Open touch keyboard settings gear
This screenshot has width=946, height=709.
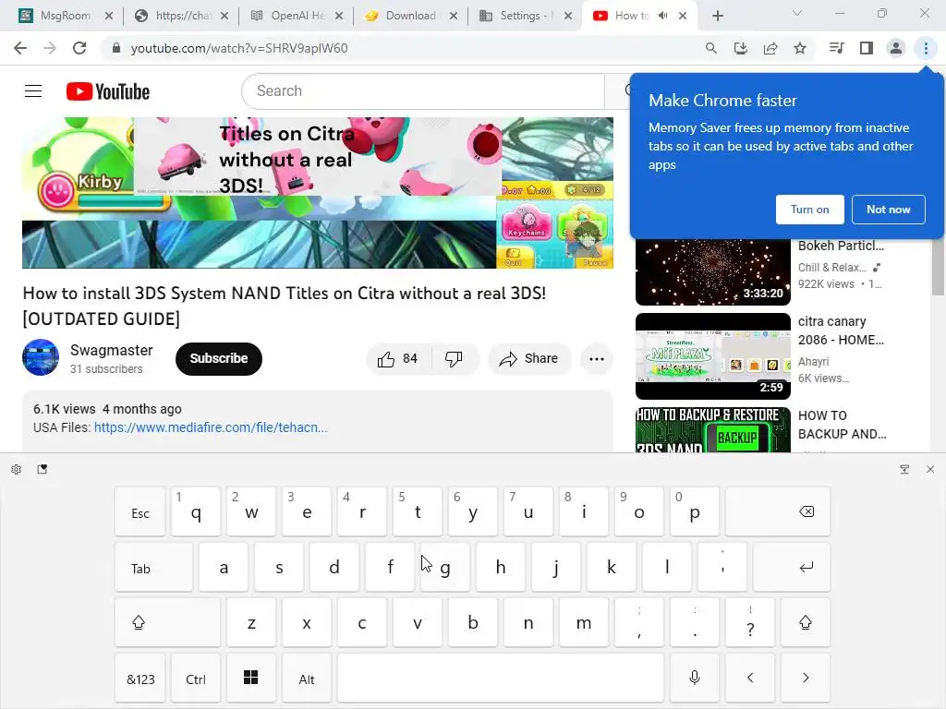pos(17,469)
